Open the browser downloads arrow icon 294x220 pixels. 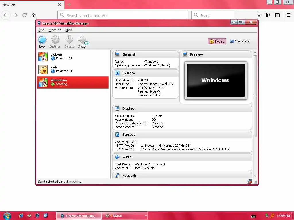259,15
